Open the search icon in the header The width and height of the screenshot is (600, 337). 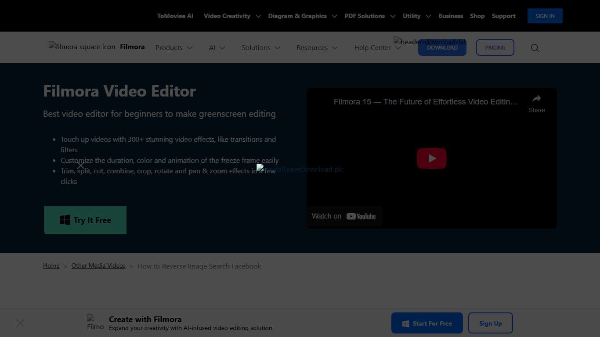(x=535, y=47)
